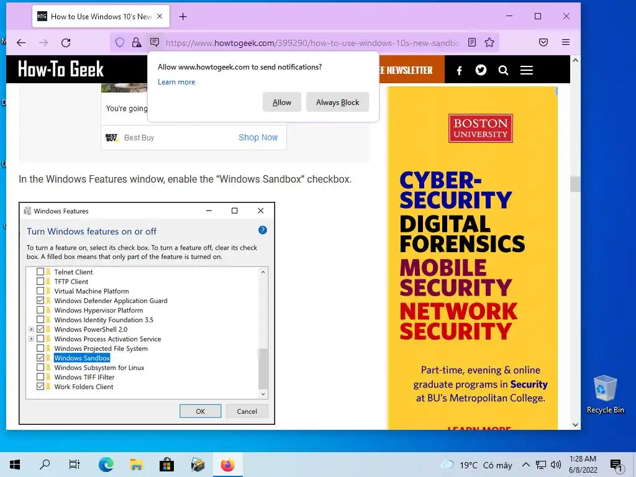The width and height of the screenshot is (636, 477).
Task: Bookmark this page with the star
Action: [489, 42]
